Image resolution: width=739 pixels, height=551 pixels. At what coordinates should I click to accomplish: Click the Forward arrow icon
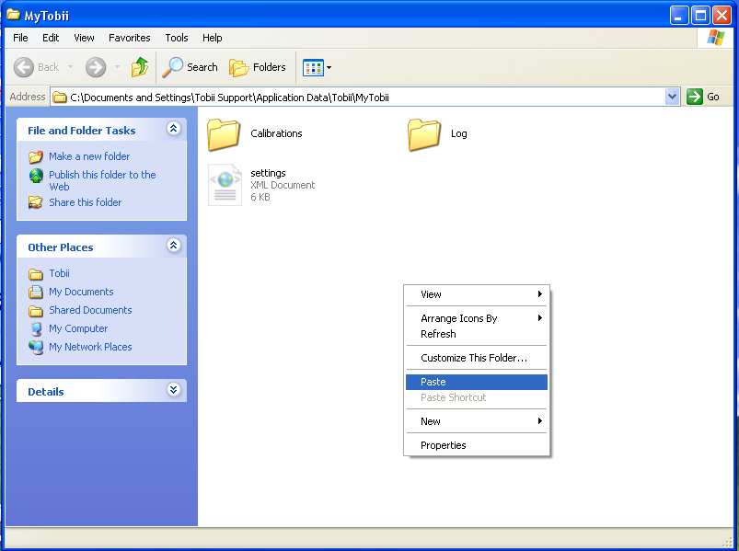[96, 67]
